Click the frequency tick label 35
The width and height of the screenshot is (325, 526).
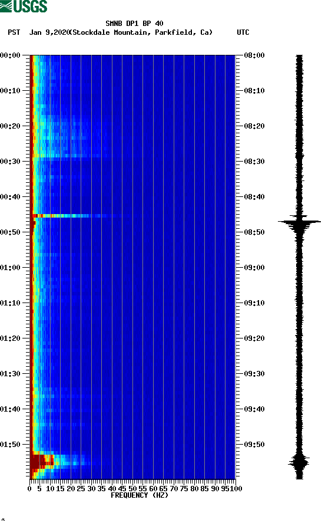coord(101,489)
